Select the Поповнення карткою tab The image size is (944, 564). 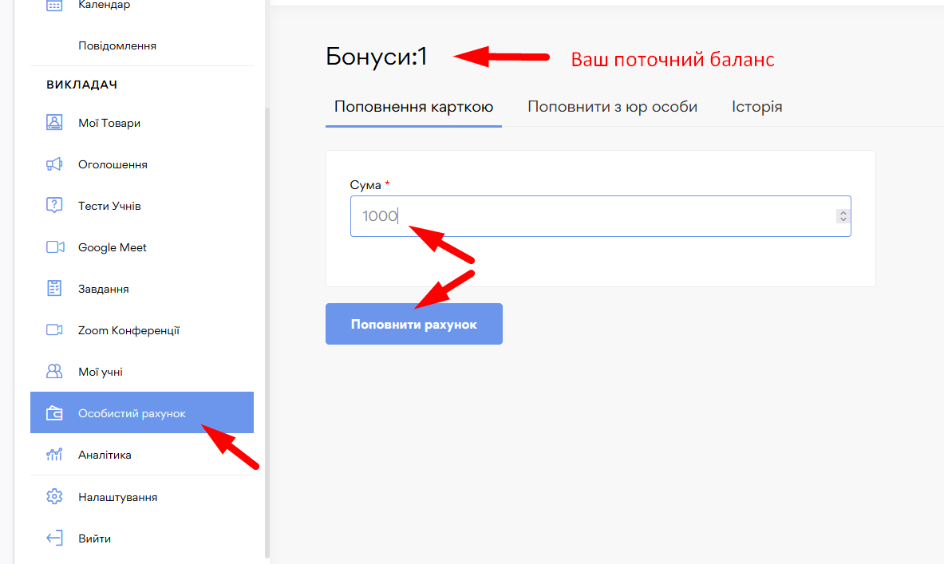[413, 107]
